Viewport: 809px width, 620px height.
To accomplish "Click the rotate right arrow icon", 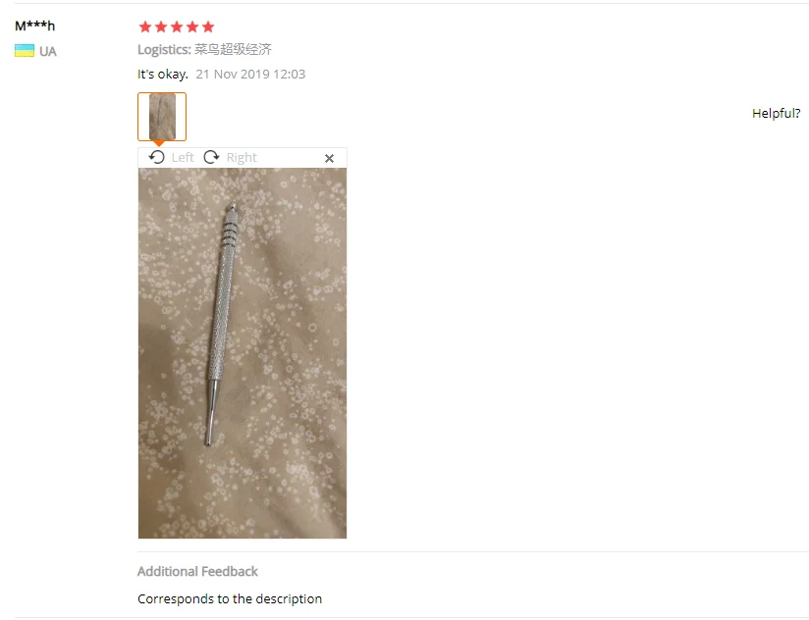I will (211, 157).
